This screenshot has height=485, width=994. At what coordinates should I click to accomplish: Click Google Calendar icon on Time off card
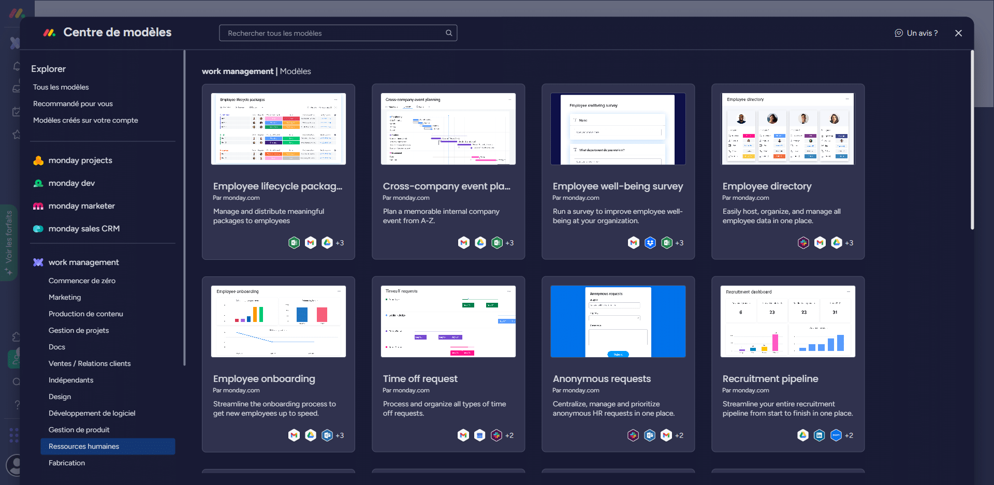click(480, 435)
